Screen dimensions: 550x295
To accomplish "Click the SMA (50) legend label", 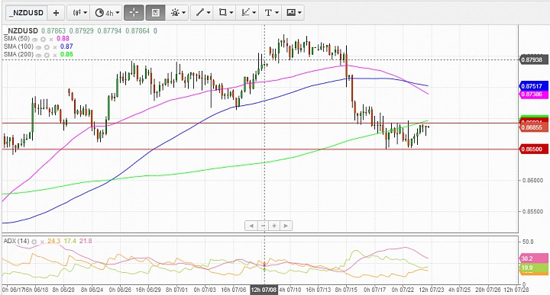I will [x=17, y=39].
